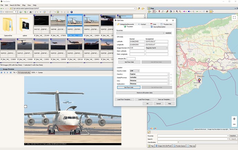
Task: Open Image Info (ExifTool) tab
Action: coord(163,146)
